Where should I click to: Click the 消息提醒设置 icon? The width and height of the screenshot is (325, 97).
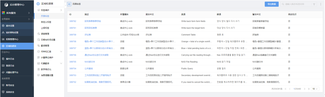pyautogui.click(x=38, y=75)
